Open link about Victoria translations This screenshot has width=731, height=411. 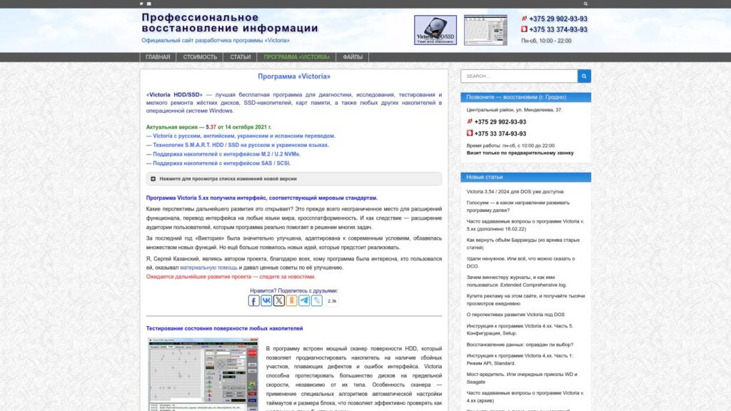[x=241, y=136]
